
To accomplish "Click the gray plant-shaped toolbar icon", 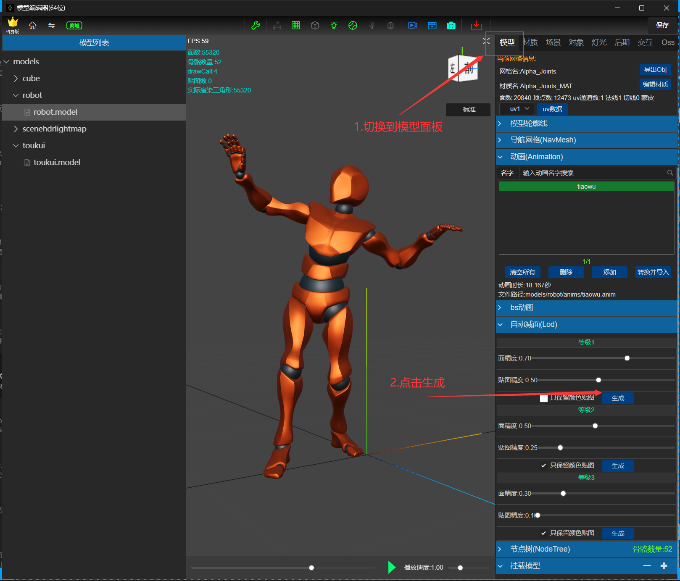I will click(x=372, y=26).
